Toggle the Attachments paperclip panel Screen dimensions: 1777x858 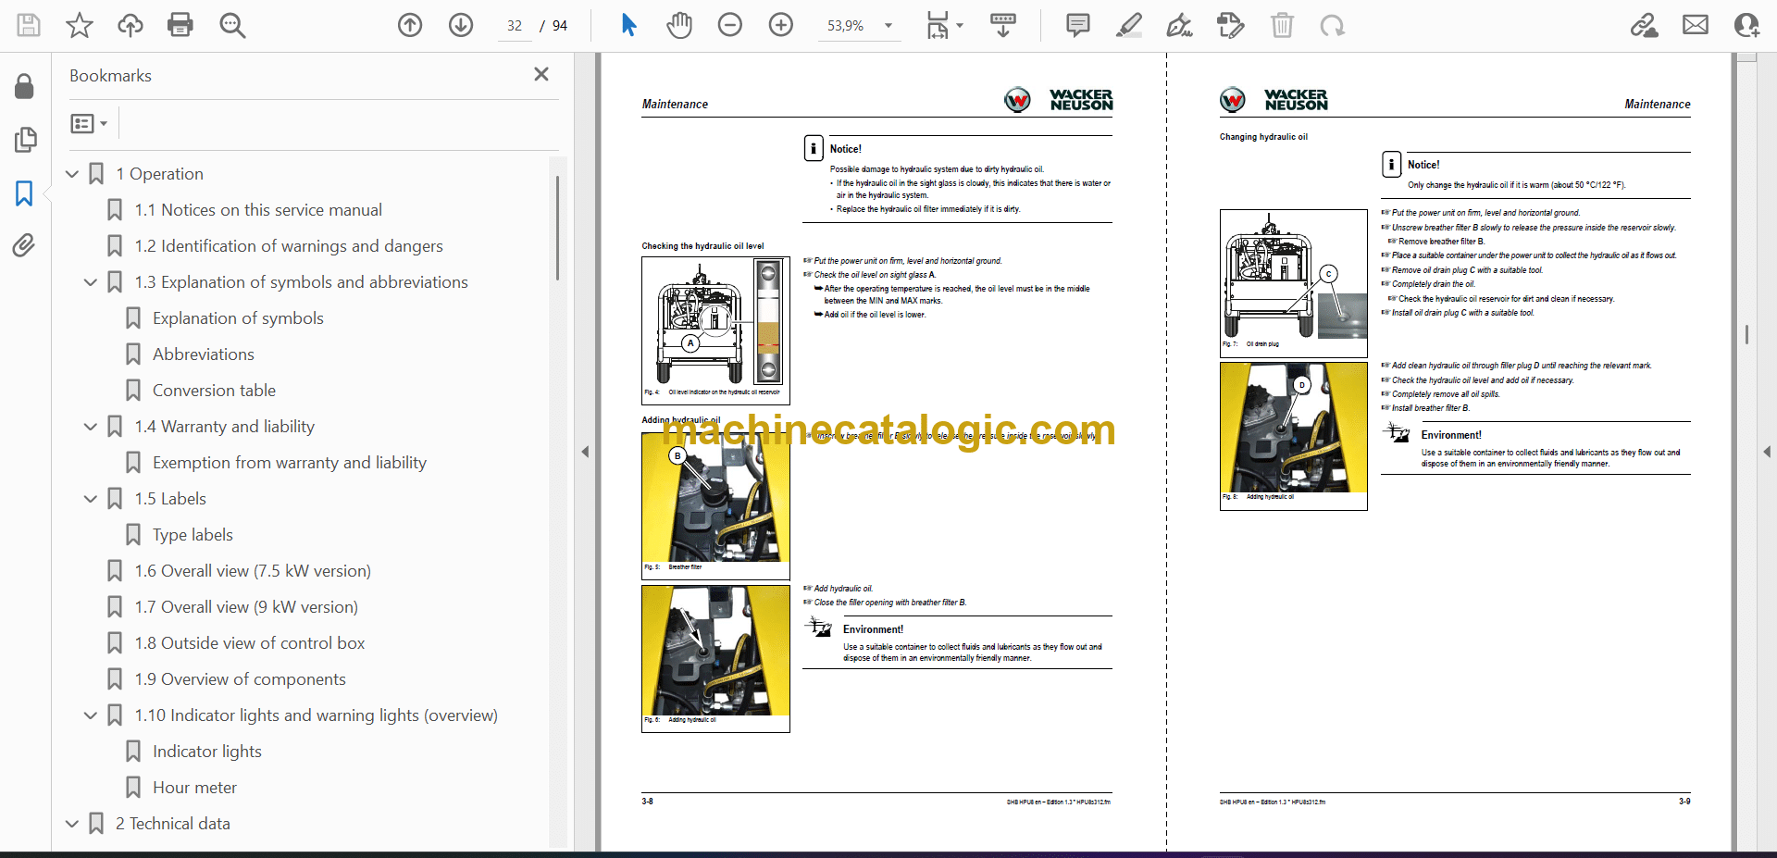click(x=24, y=245)
